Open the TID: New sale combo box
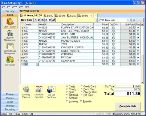 click(113, 20)
